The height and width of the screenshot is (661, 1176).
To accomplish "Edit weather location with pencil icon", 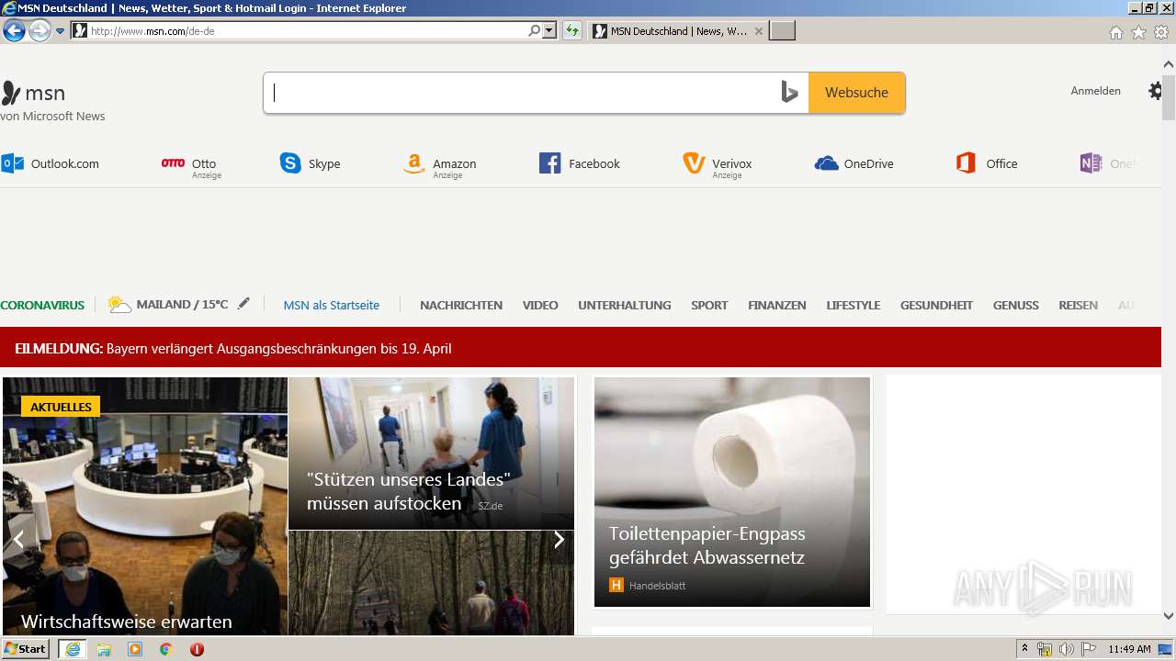I will [243, 304].
